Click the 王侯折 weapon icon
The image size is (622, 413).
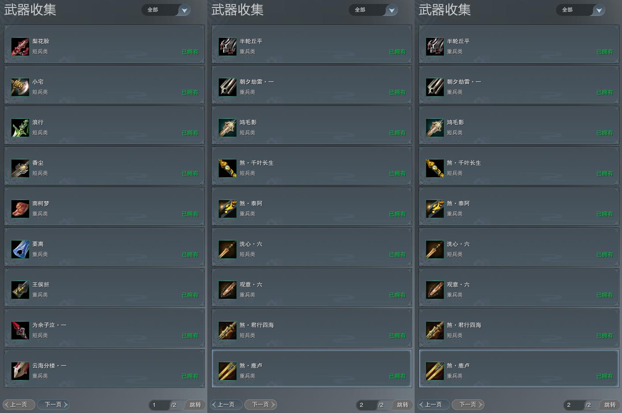(20, 290)
